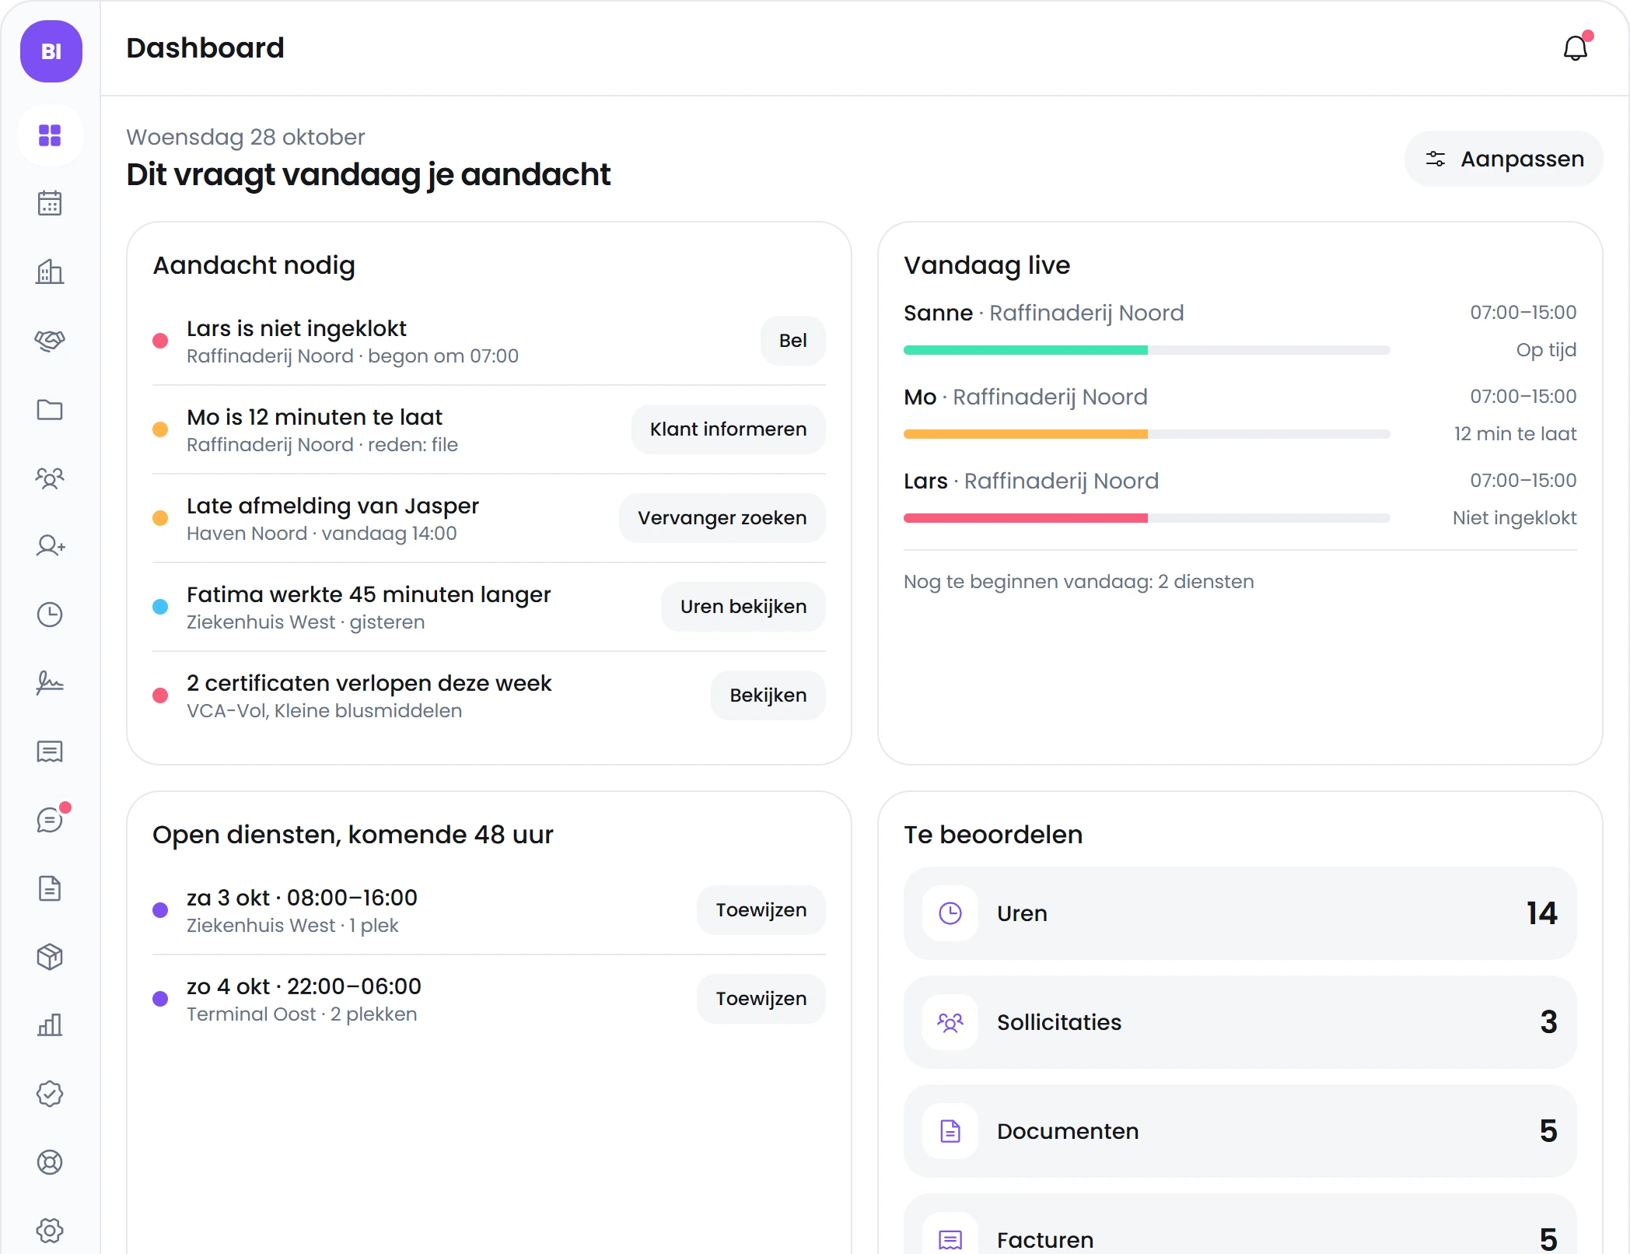Image resolution: width=1630 pixels, height=1254 pixels.
Task: Open the people group icon in sidebar
Action: tap(50, 478)
